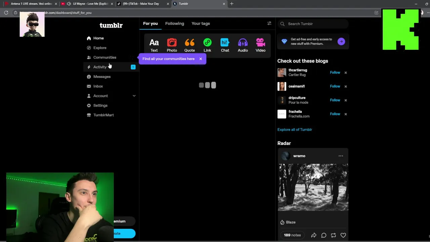The width and height of the screenshot is (430, 242).
Task: Create an Audio post
Action: (x=243, y=45)
